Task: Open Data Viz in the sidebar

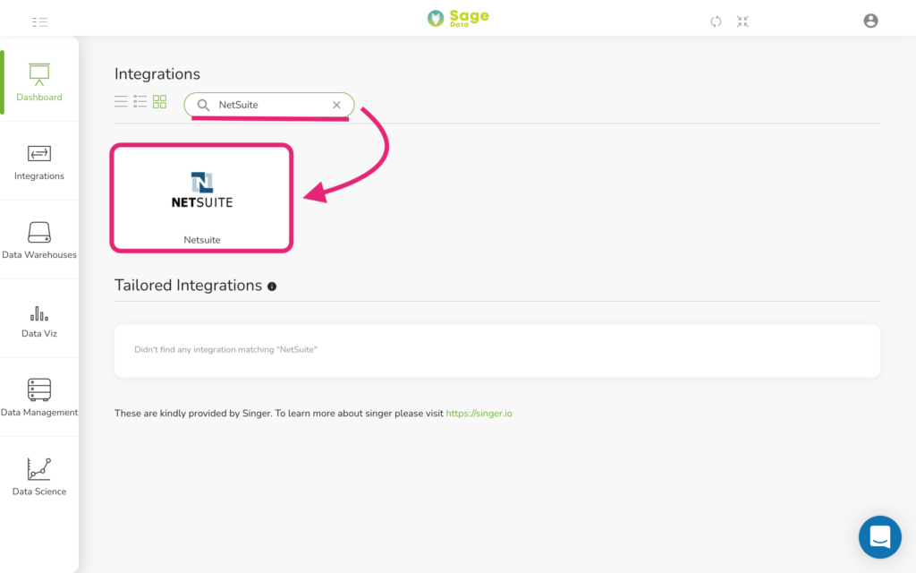Action: [39, 320]
